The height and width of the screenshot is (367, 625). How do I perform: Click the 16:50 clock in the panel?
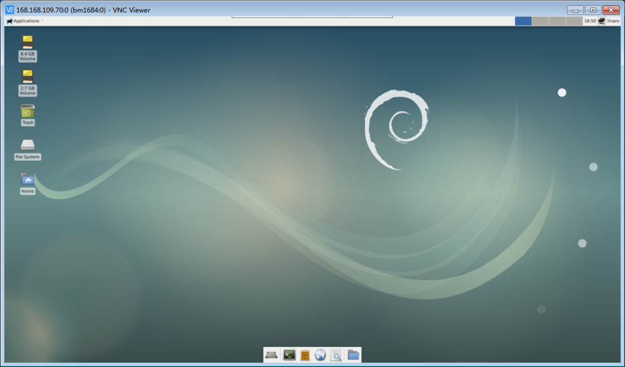click(x=590, y=21)
